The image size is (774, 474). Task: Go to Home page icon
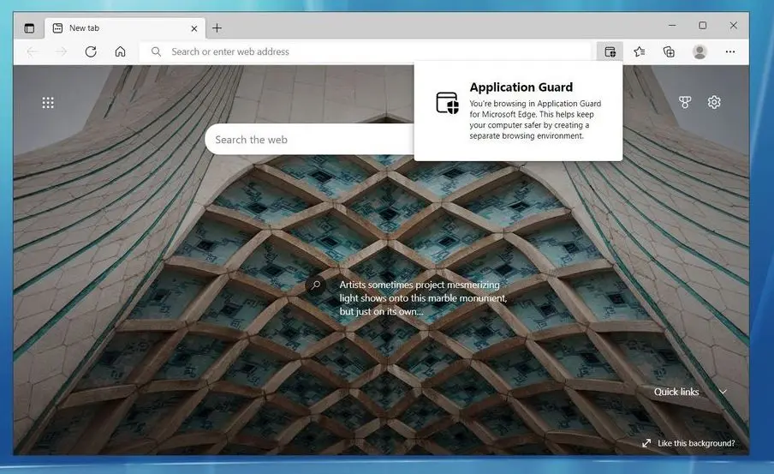(120, 51)
